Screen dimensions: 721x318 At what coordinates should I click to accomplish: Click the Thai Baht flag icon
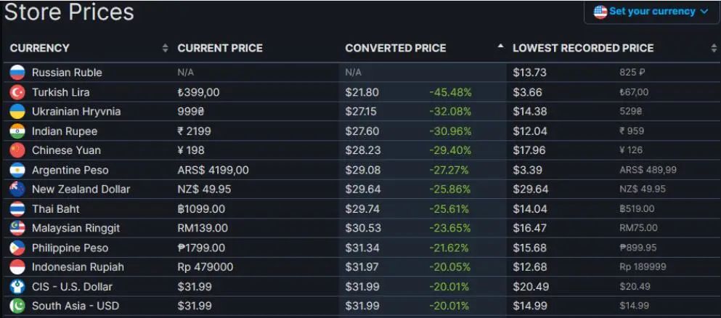point(17,209)
